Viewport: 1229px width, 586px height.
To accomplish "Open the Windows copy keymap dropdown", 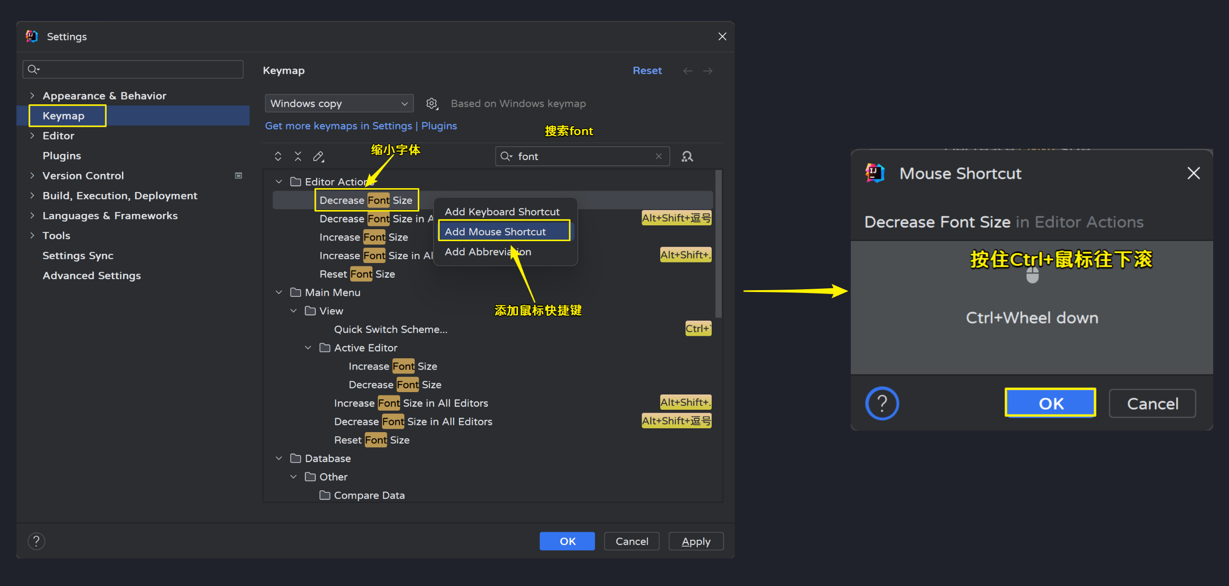I will [339, 103].
